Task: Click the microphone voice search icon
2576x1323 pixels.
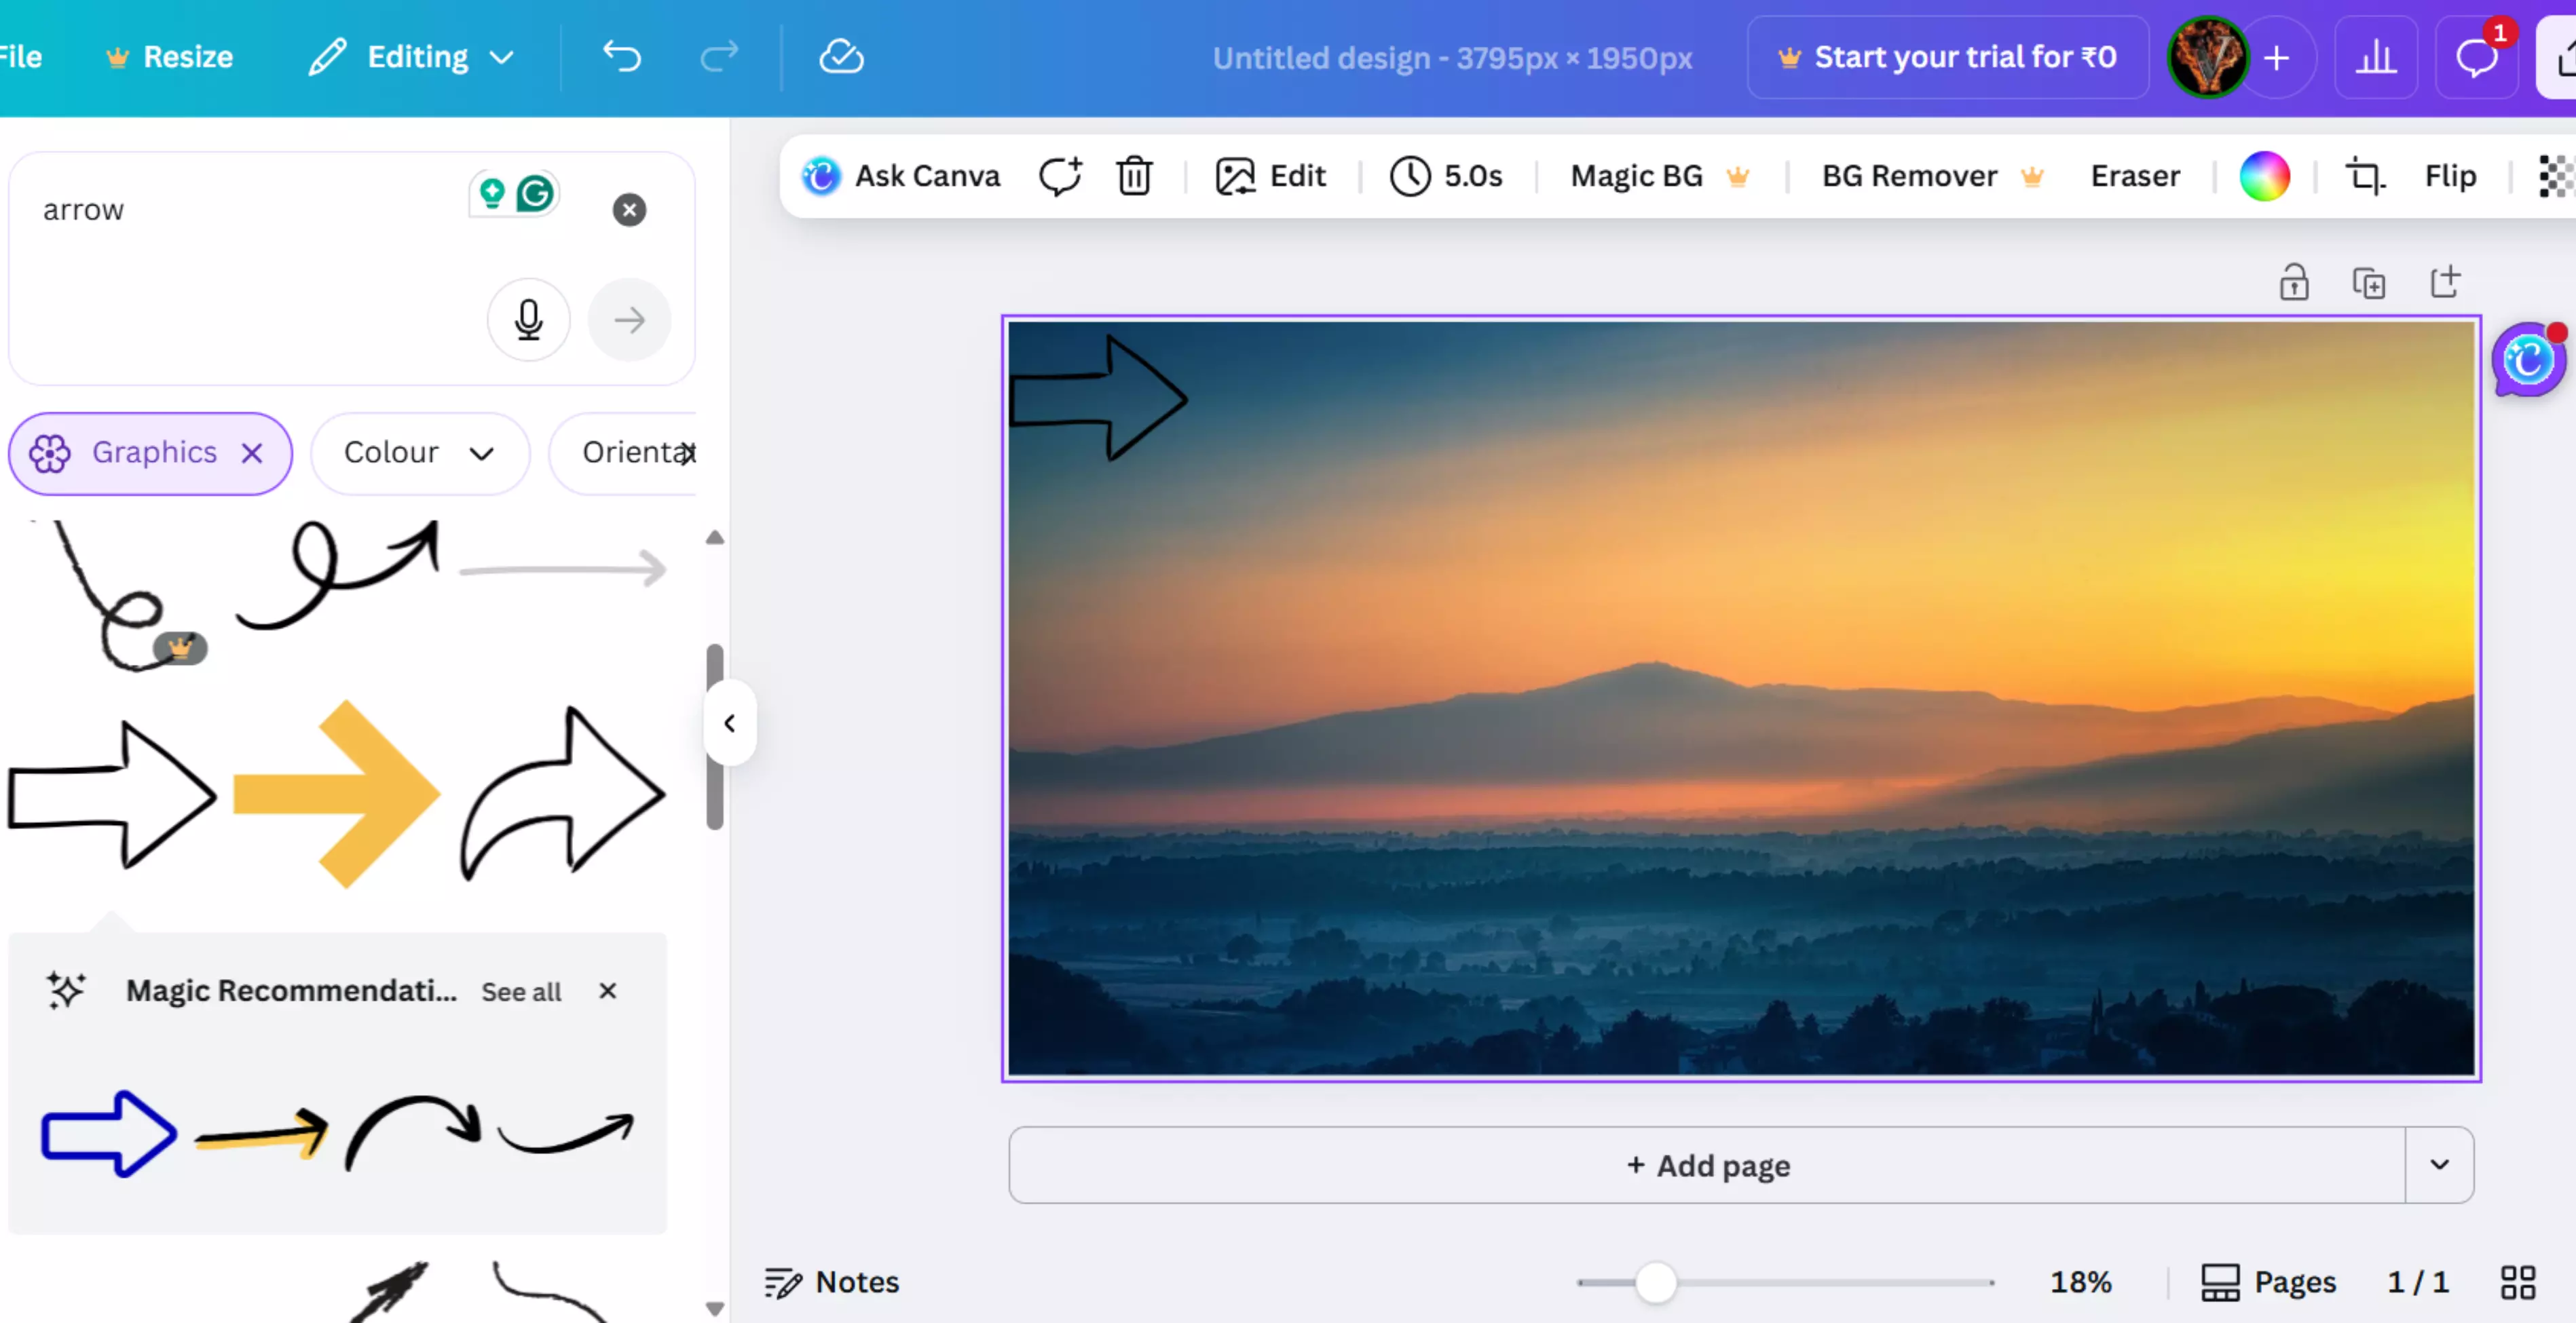Action: click(528, 320)
